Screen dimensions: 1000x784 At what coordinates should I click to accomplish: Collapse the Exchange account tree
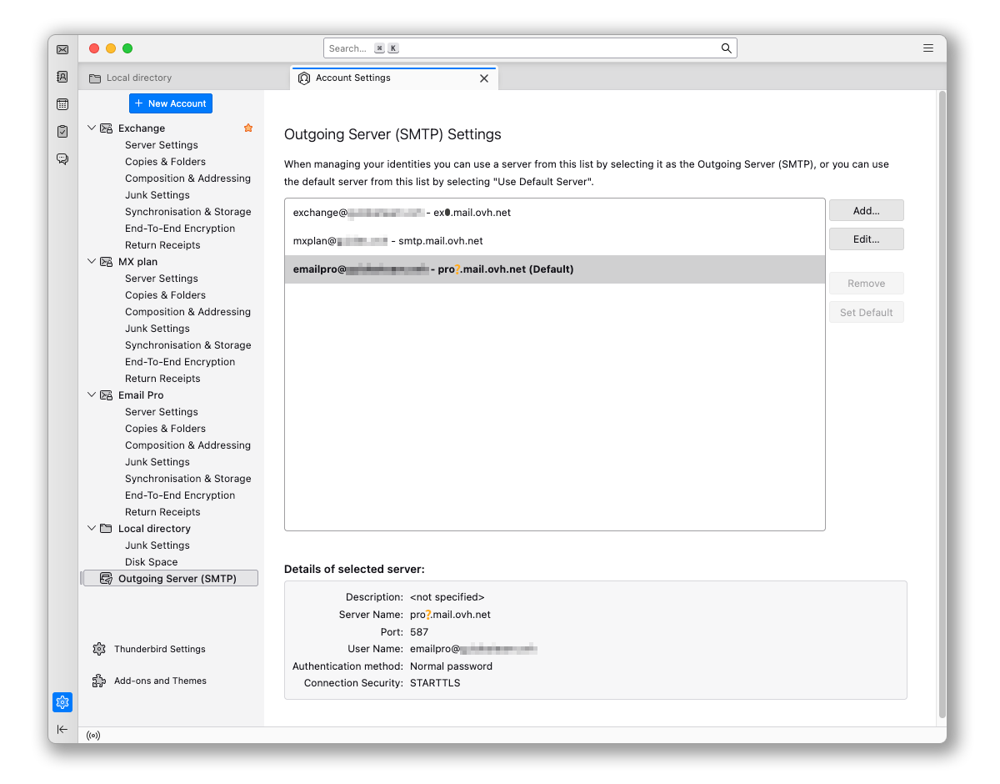92,128
